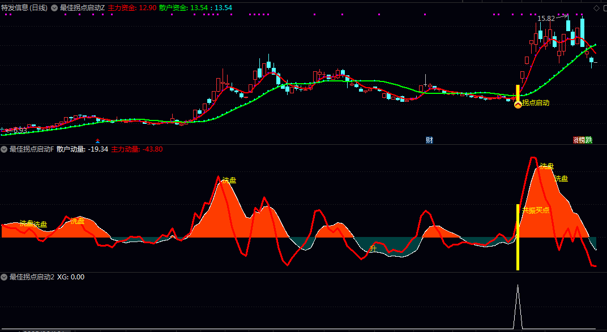Click the red-blue double-arrow marker under the chart
Viewport: 607px width, 332px height.
97,141
